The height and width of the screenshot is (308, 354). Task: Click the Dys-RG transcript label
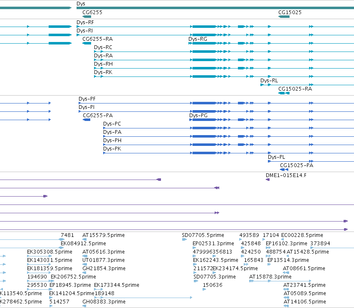pyautogui.click(x=198, y=39)
